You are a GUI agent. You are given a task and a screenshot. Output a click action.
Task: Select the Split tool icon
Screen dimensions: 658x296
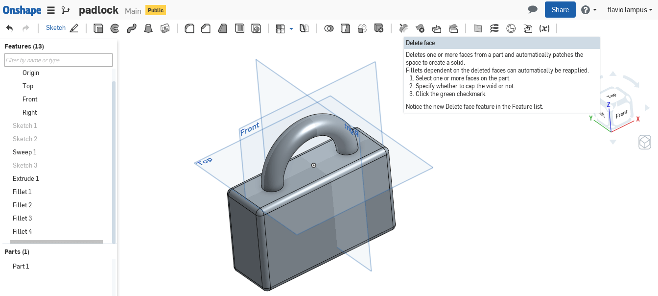(346, 28)
